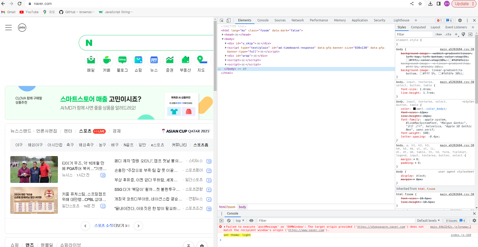This screenshot has height=247, width=478.
Task: Click the #fdfdfe swatch in linear-gradient
Action: tap(440, 73)
